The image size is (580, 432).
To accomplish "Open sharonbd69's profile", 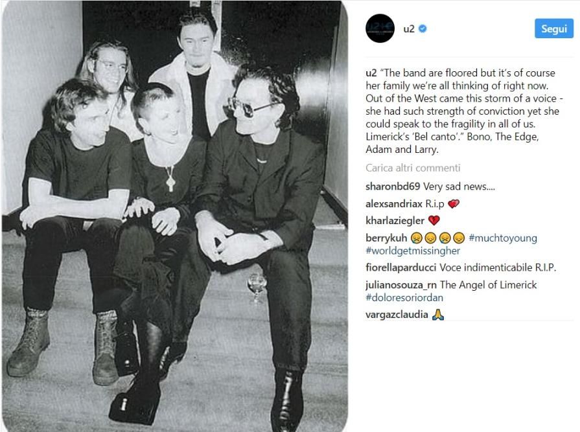I will 393,187.
